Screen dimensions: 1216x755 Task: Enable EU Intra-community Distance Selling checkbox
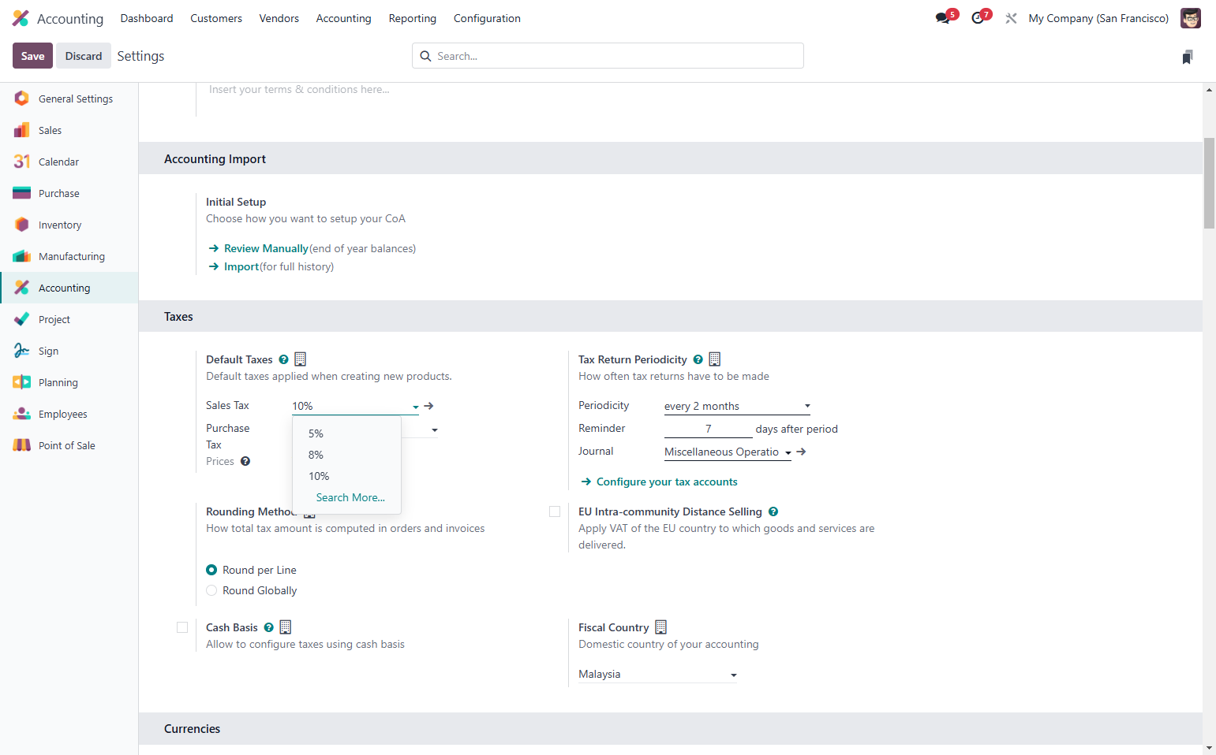pos(555,511)
